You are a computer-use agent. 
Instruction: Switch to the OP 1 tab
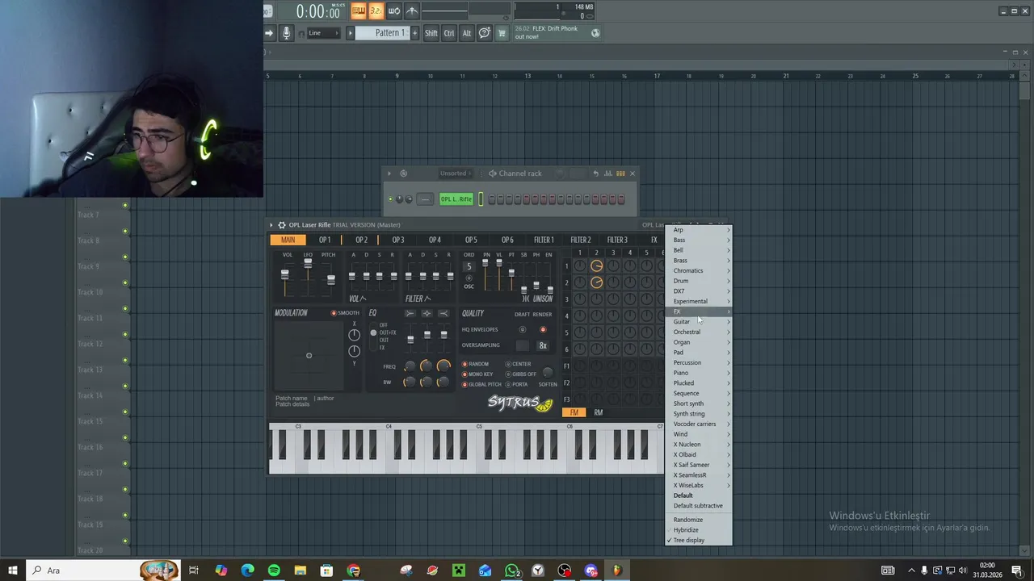click(x=324, y=240)
